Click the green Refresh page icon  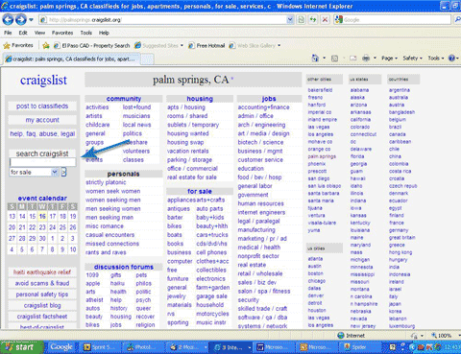click(313, 20)
